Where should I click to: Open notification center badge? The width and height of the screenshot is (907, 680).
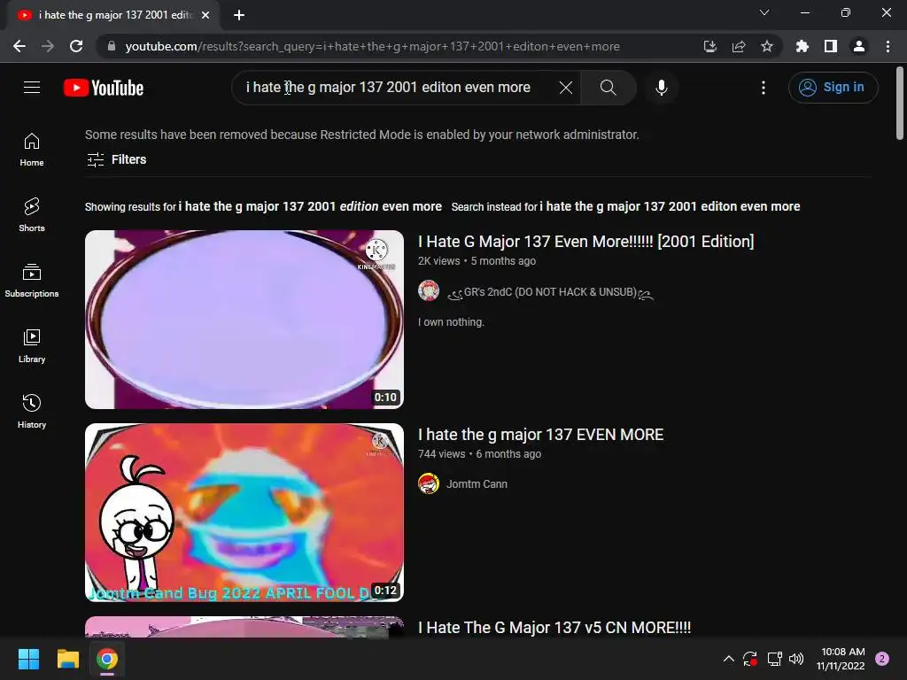(882, 659)
